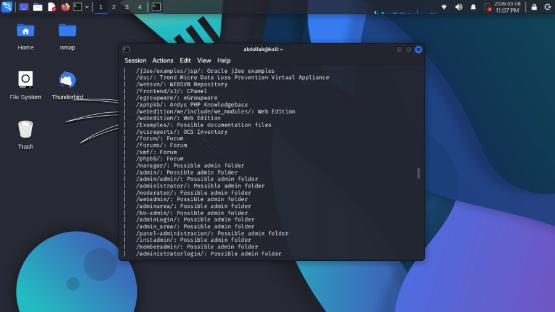Open the notifications bell icon
The height and width of the screenshot is (312, 555).
click(x=474, y=7)
